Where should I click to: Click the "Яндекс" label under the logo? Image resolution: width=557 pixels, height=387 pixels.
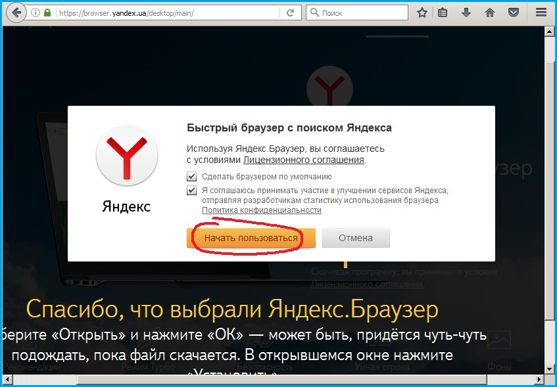click(x=126, y=206)
